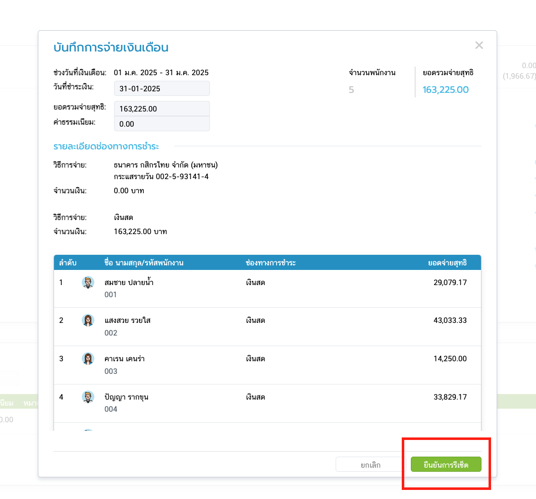Click the blue 163,225.00 summary total
Image resolution: width=536 pixels, height=499 pixels.
point(445,90)
